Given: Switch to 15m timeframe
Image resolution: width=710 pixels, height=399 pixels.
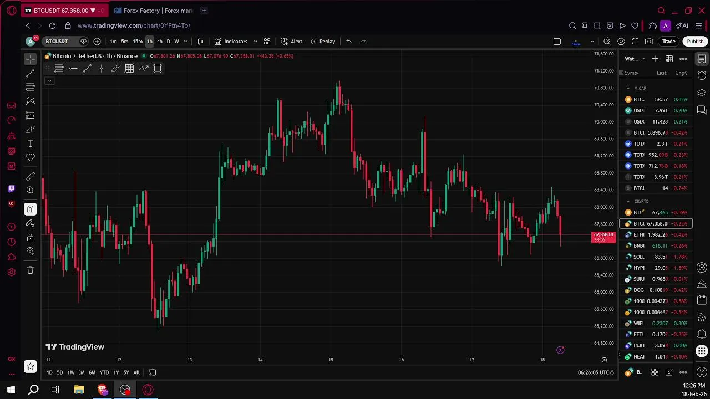Looking at the screenshot, I should pos(138,42).
